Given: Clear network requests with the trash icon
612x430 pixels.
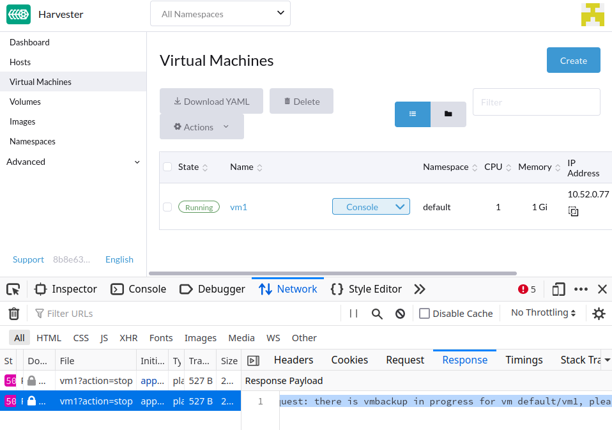Looking at the screenshot, I should point(13,313).
